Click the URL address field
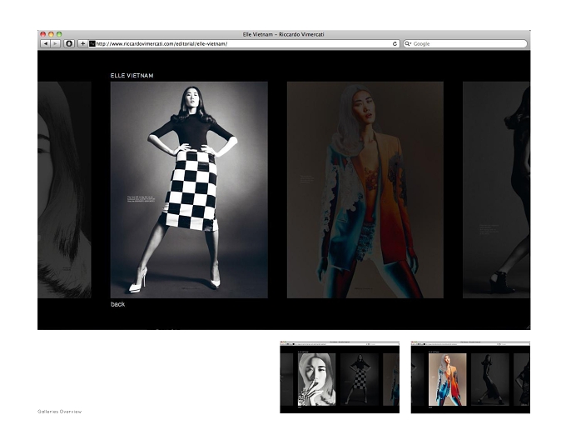Screen dimensions: 566x445 pos(244,43)
